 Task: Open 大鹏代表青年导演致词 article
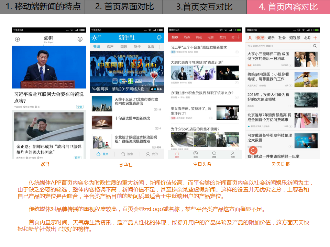[205, 72]
